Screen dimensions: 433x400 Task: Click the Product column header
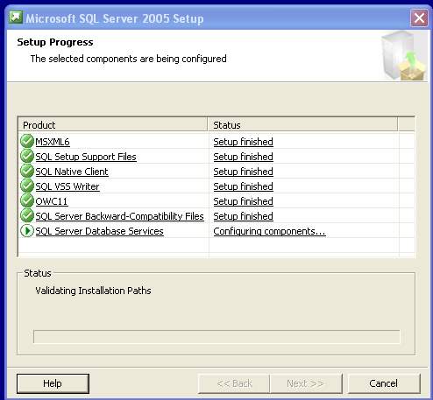[113, 125]
